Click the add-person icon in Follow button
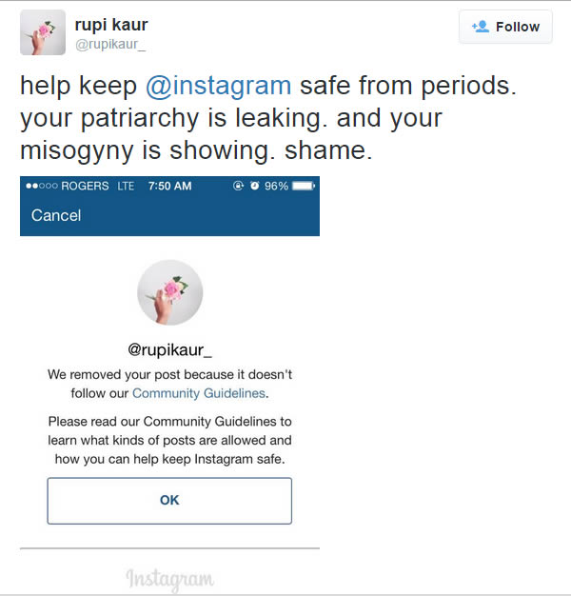The height and width of the screenshot is (596, 571). pos(481,27)
